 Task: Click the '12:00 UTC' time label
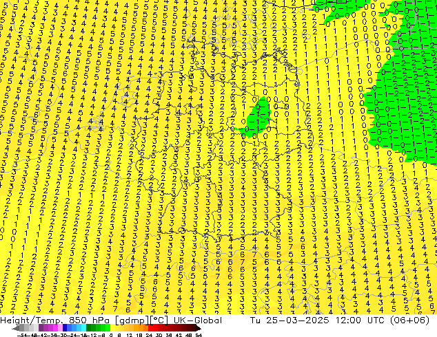[x=358, y=320]
